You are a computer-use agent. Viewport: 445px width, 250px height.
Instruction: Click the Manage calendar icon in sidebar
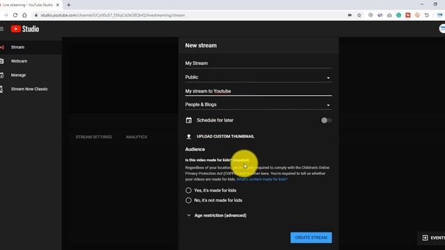pos(1,75)
